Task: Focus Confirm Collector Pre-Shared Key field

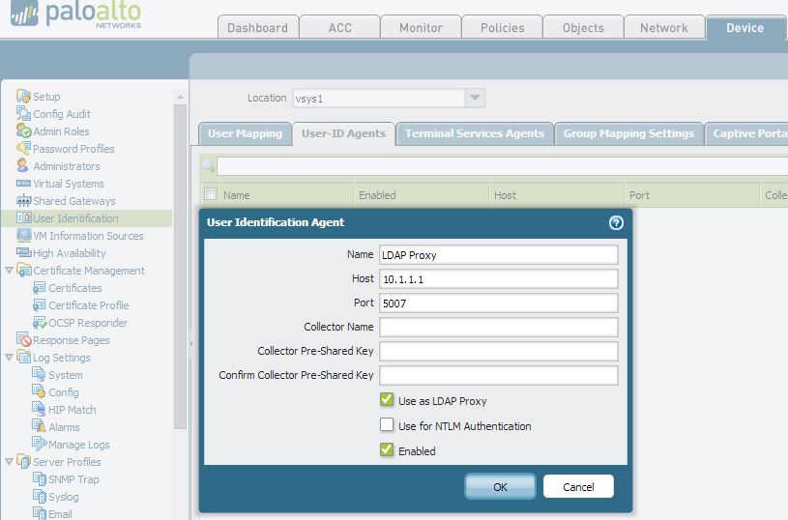Action: (x=499, y=375)
